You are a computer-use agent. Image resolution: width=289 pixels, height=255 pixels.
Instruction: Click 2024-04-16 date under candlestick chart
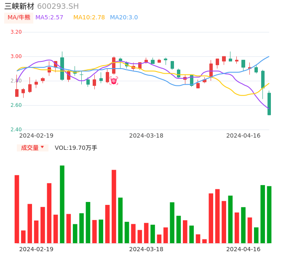click(x=244, y=135)
